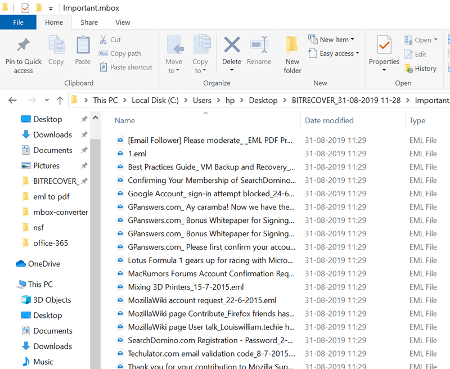Select OneDrive in the navigation pane
Viewport: 450px width, 369px height.
(44, 264)
